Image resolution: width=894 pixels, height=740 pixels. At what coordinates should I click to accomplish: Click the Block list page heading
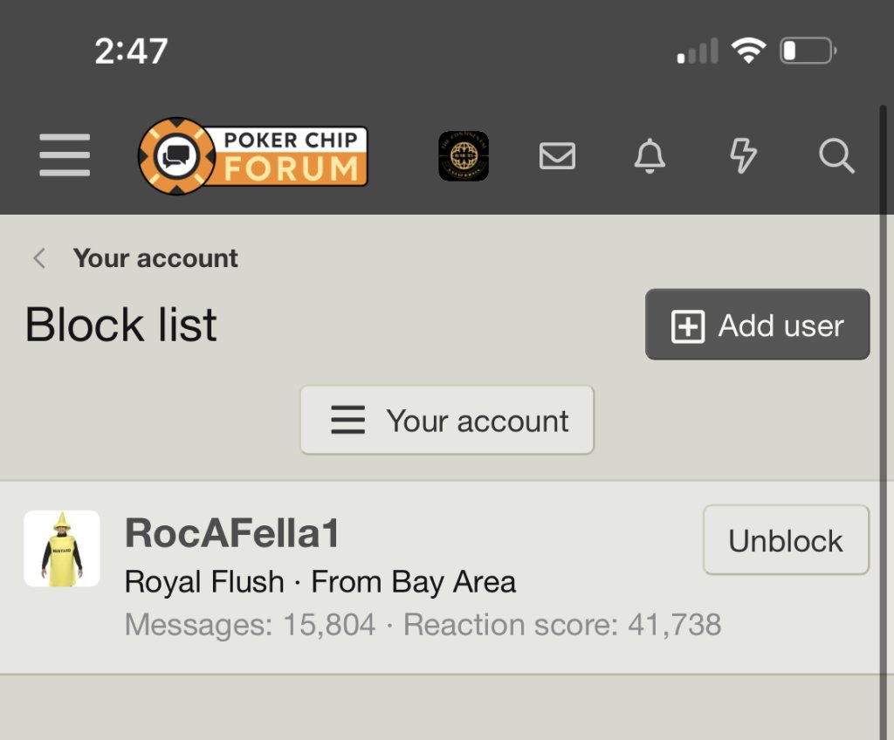[121, 325]
